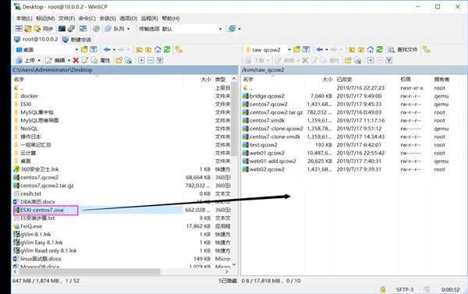This screenshot has height=294, width=468.
Task: Expand the Queue dropdown arrow
Action: coord(129,29)
